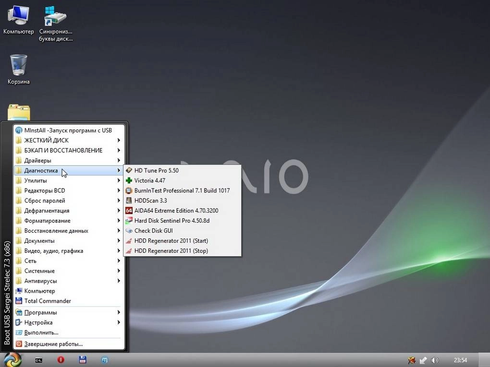Launch MInstAll from taskbar
Viewport: 490px width, 367px height.
click(105, 360)
